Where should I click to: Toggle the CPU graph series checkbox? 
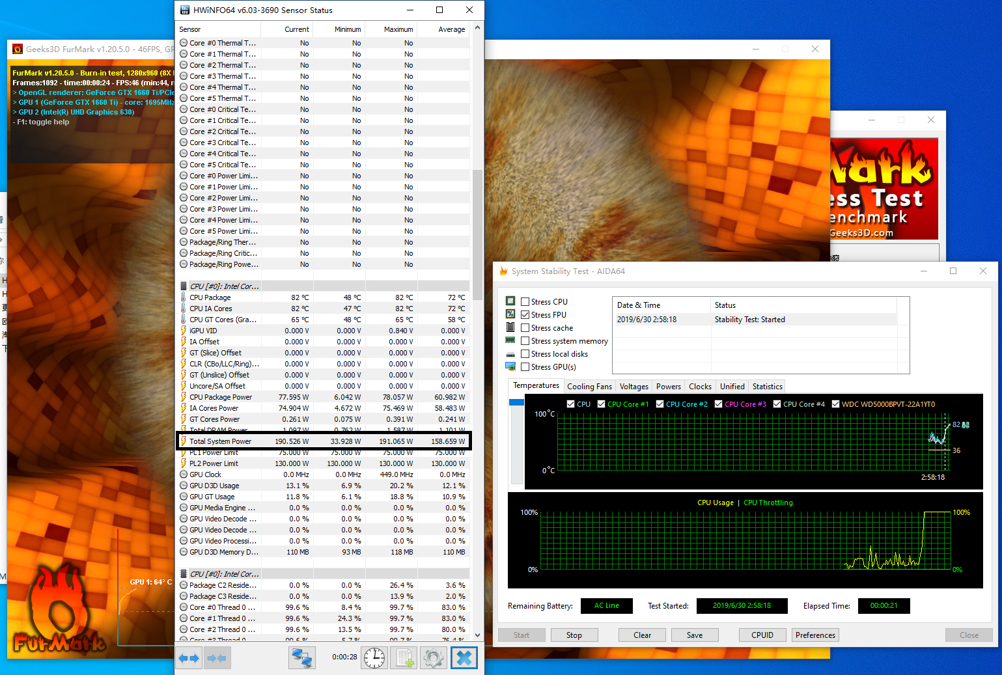(x=570, y=404)
